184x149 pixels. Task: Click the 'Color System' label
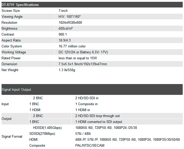12,46
